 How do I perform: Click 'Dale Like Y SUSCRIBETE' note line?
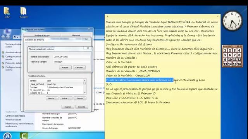[x=132, y=98]
